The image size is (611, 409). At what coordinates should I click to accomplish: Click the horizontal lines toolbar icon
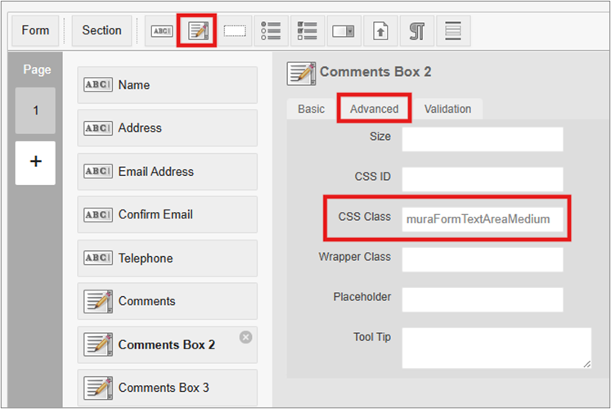452,31
